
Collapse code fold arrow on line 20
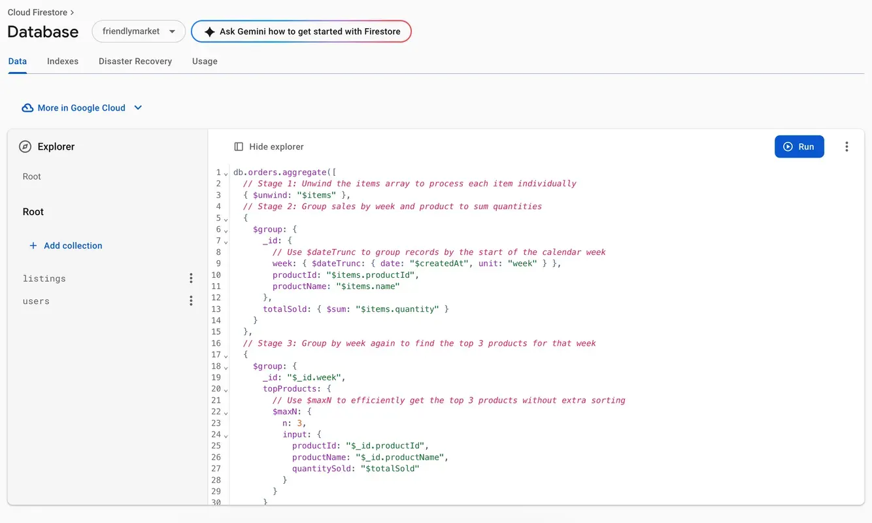coord(226,390)
